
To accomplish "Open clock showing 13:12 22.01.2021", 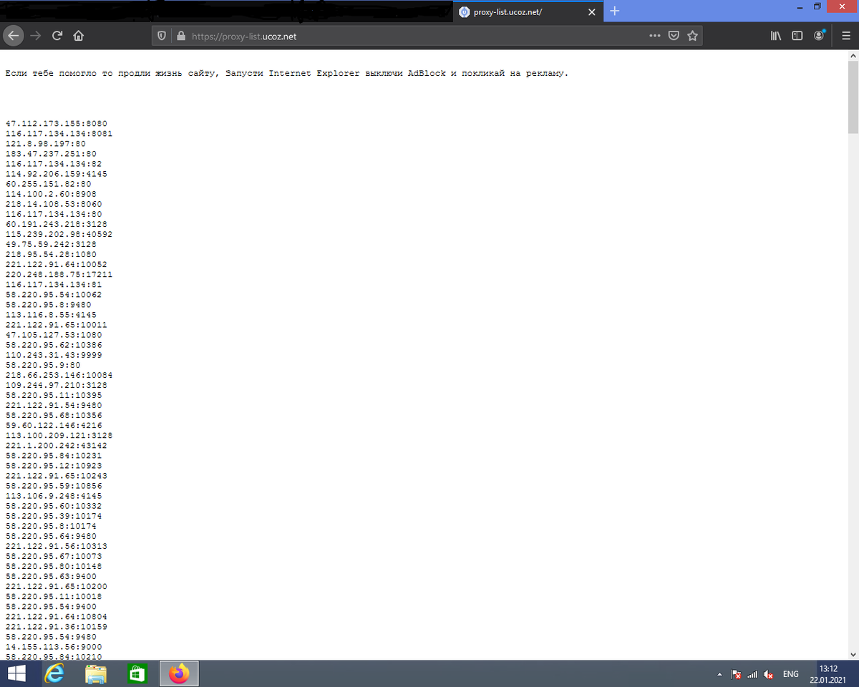I will click(829, 673).
